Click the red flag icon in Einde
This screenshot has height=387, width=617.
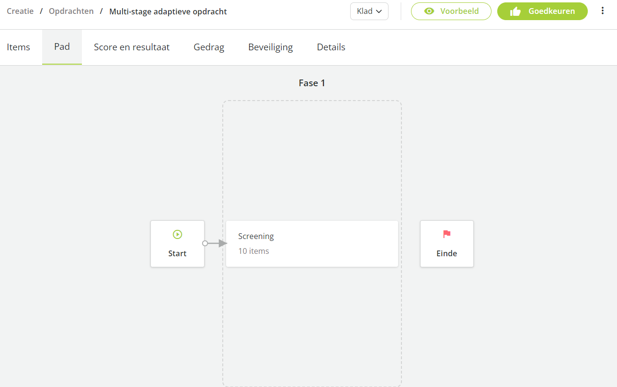pyautogui.click(x=447, y=234)
